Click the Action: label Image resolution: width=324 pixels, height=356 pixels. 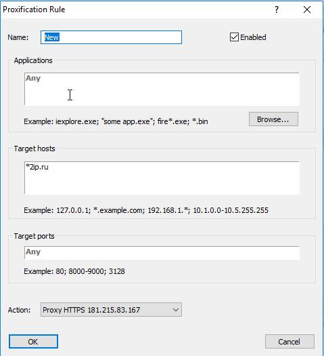[19, 310]
